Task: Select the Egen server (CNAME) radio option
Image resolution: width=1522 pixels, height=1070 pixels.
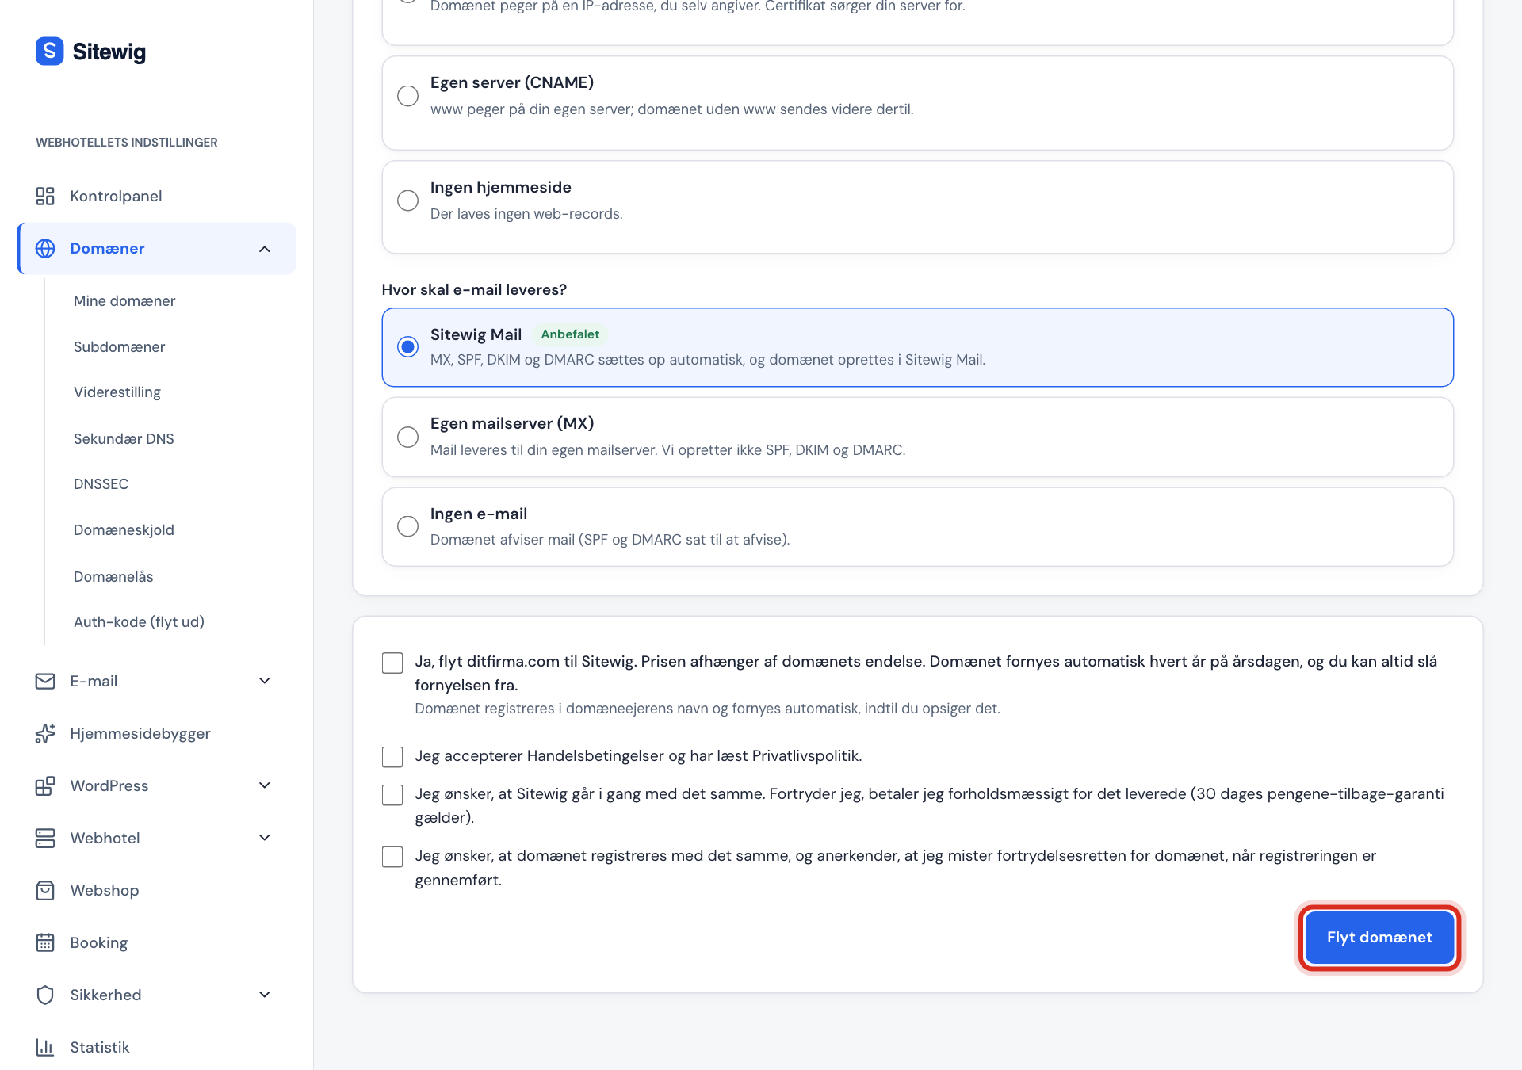Action: pos(407,96)
